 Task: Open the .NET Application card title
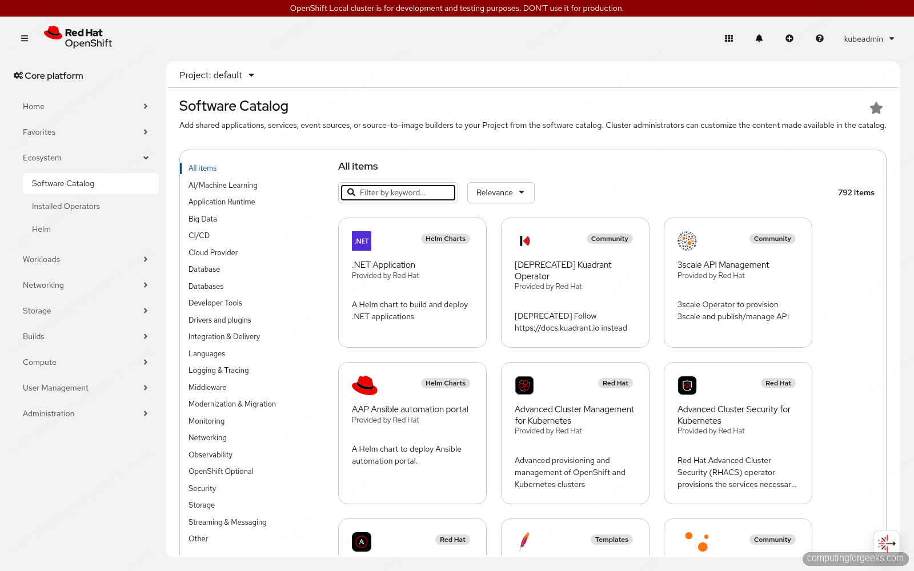click(383, 265)
